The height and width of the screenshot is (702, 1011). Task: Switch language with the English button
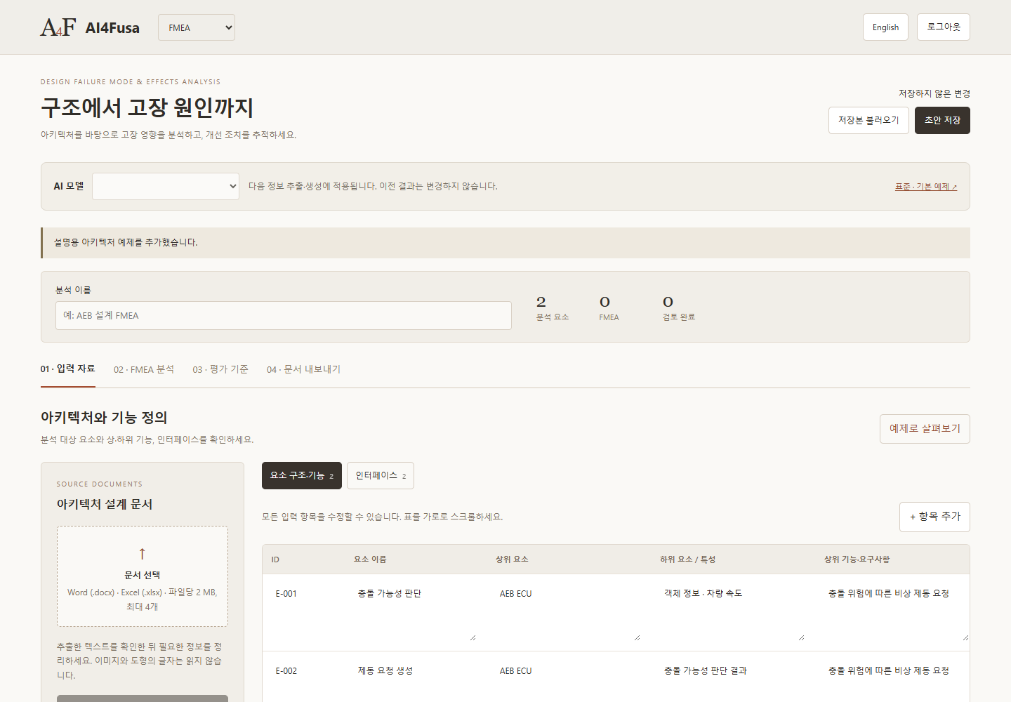pos(885,27)
